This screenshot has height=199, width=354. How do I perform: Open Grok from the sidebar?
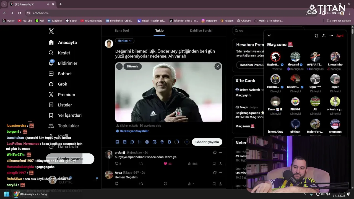coord(58,84)
